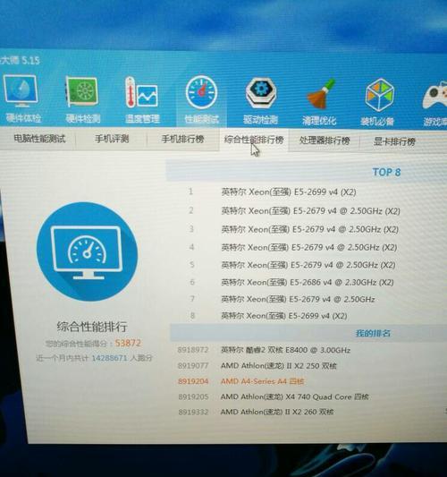The image size is (447, 477).
Task: Click rank 5 Xeon E5-2679 v4 entry
Action: (308, 265)
